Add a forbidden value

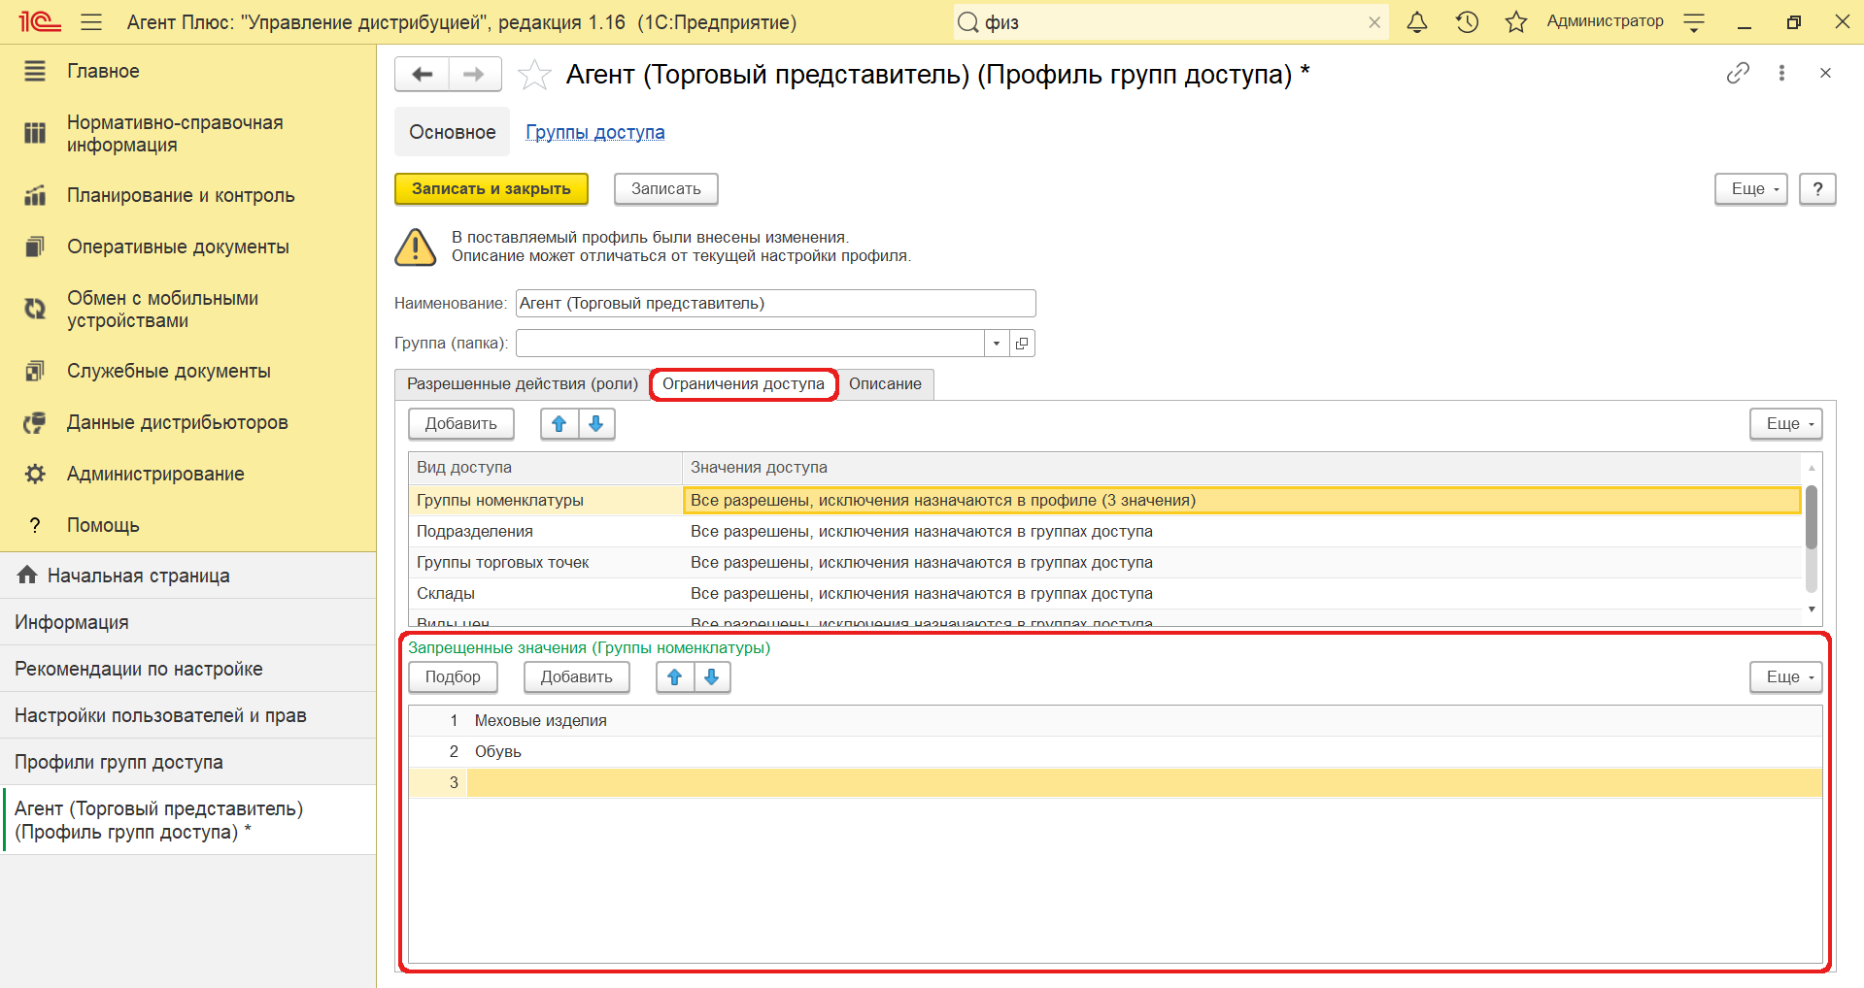(577, 677)
